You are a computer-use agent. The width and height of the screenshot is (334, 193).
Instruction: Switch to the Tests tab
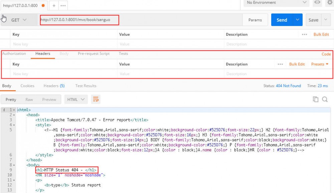coord(123,53)
